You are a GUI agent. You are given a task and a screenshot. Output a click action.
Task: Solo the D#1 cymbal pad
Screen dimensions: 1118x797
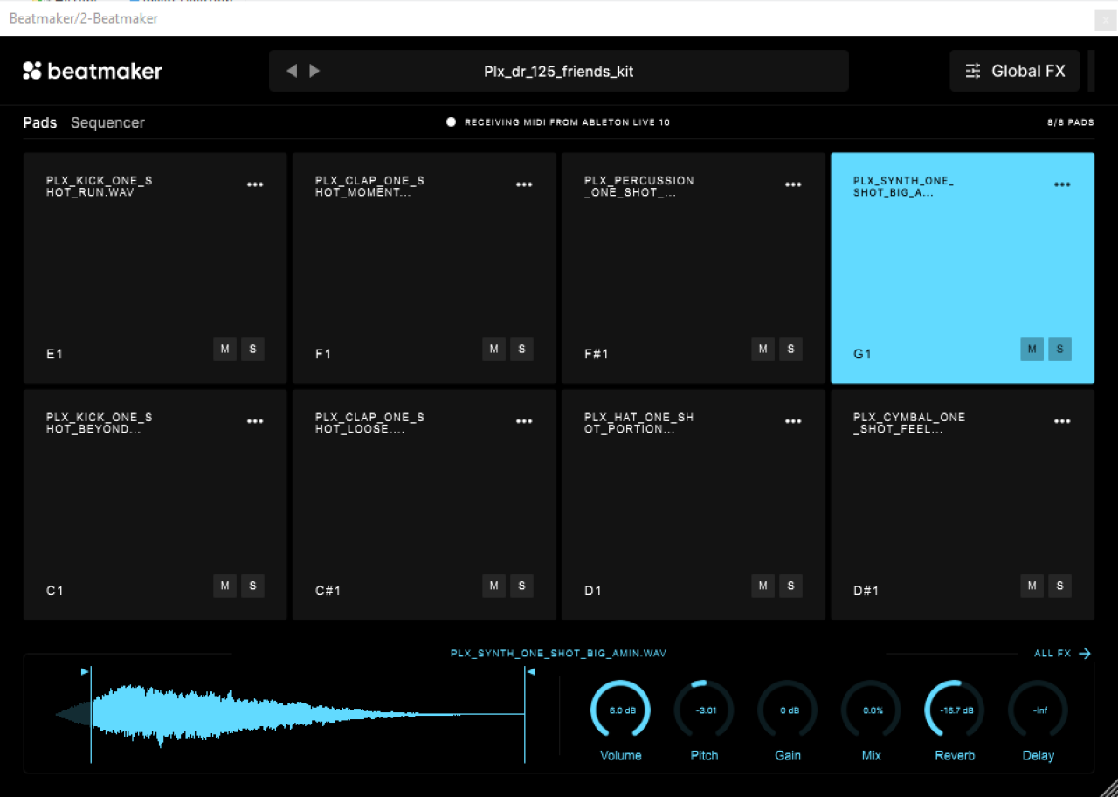pos(1059,586)
